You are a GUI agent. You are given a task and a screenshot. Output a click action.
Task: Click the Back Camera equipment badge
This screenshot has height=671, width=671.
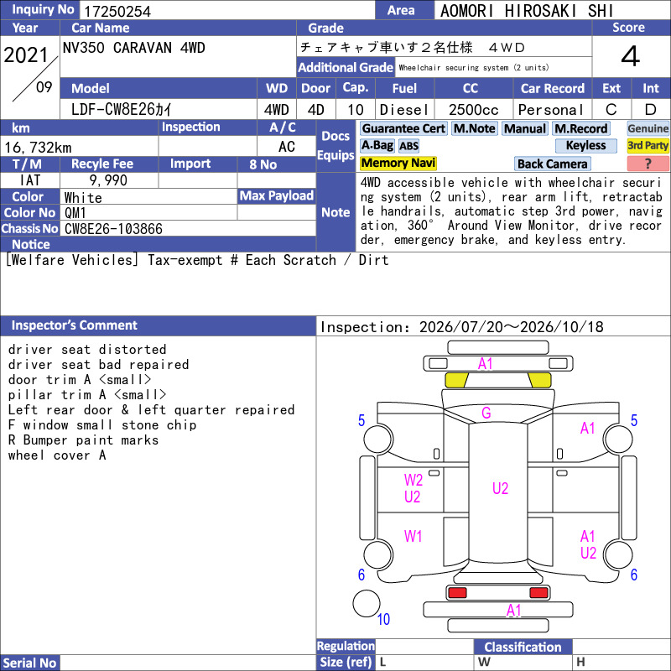(x=553, y=164)
